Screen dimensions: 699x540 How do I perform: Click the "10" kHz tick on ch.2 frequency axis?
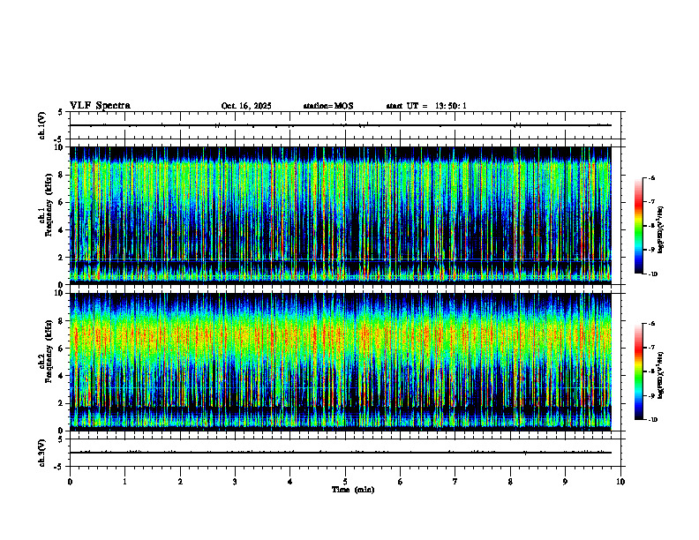(x=61, y=293)
